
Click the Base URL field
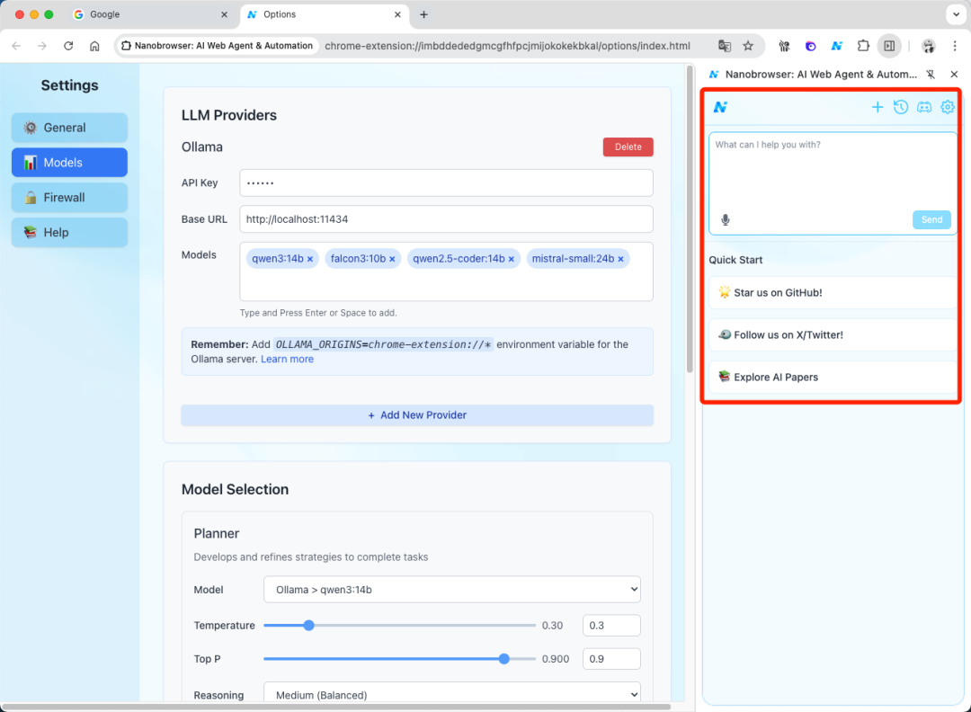click(446, 219)
